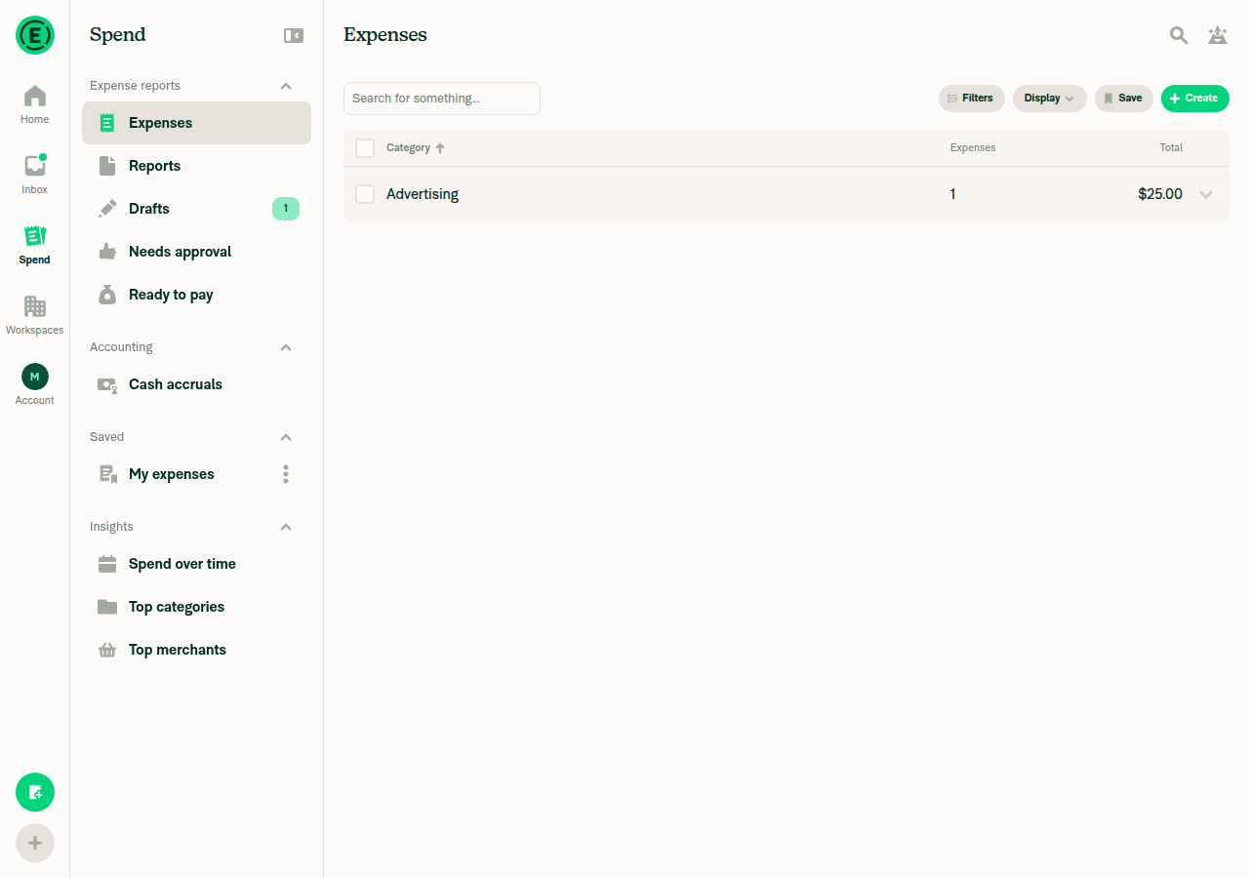The image size is (1249, 878).
Task: Go to Reports
Action: click(x=196, y=166)
